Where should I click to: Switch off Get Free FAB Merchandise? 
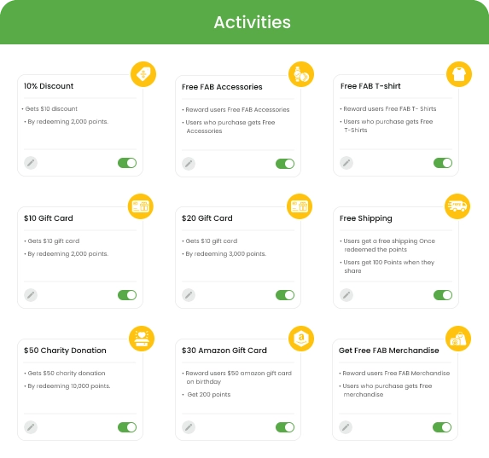[x=442, y=427]
